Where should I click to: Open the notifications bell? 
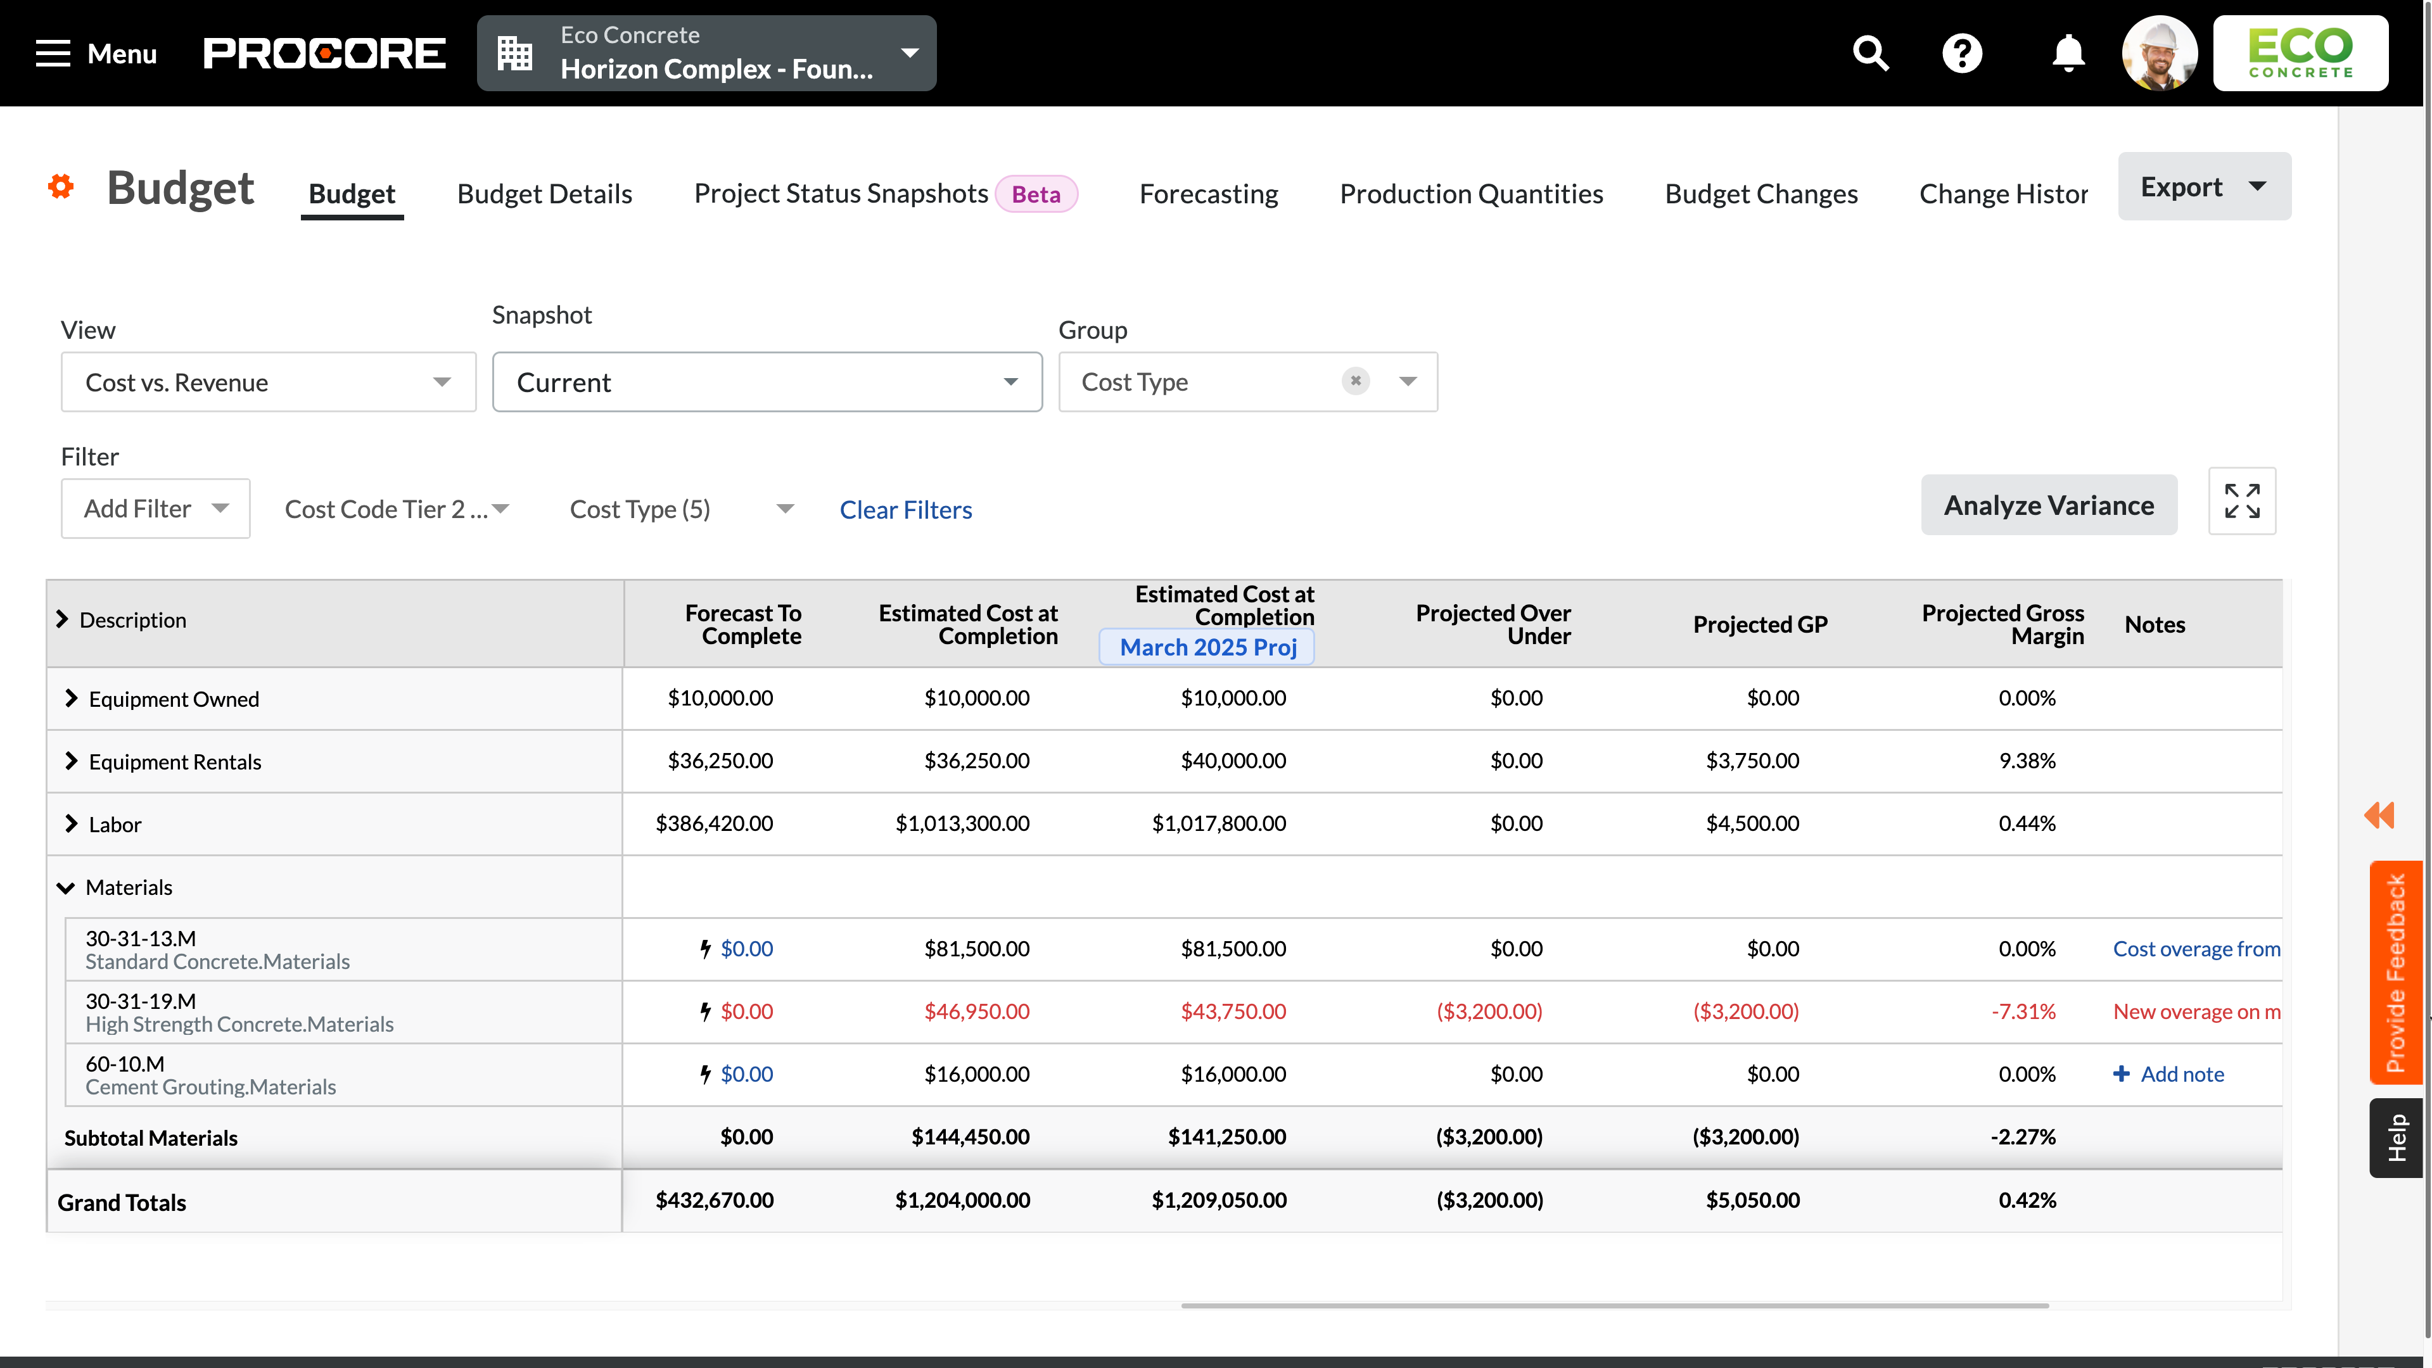[x=2066, y=53]
